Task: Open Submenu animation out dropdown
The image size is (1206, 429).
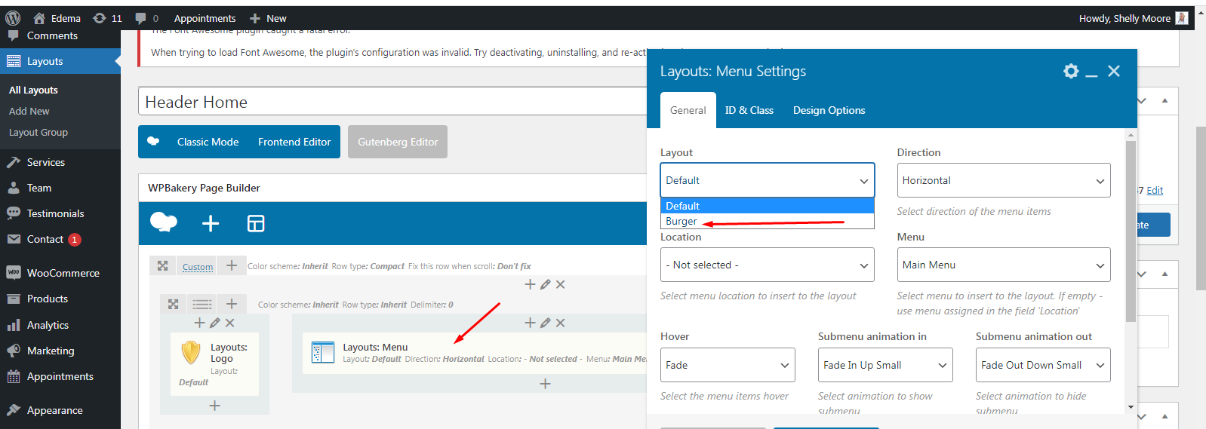Action: pyautogui.click(x=1043, y=365)
